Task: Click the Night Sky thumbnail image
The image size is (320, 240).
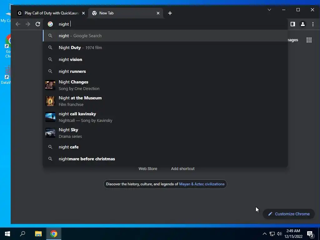Action: point(50,133)
